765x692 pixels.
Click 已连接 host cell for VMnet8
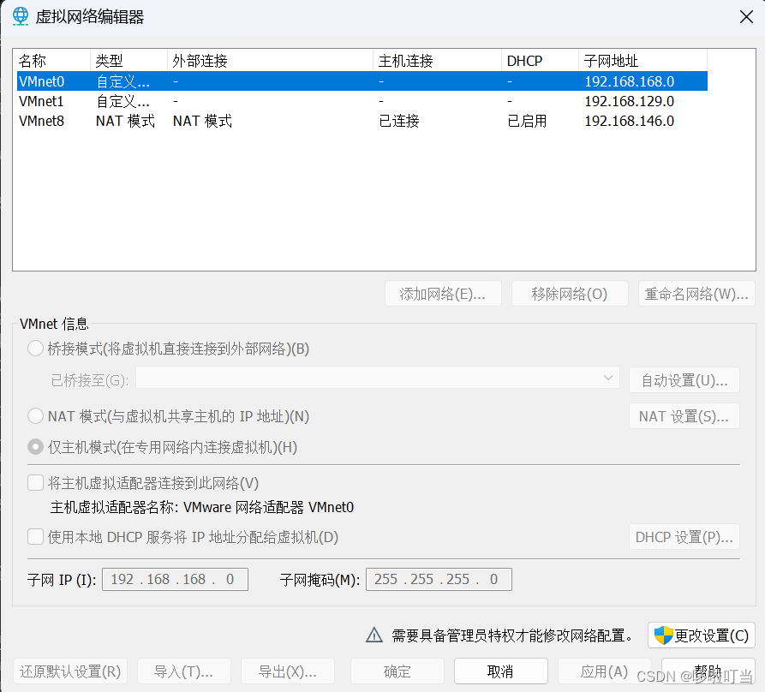(399, 121)
